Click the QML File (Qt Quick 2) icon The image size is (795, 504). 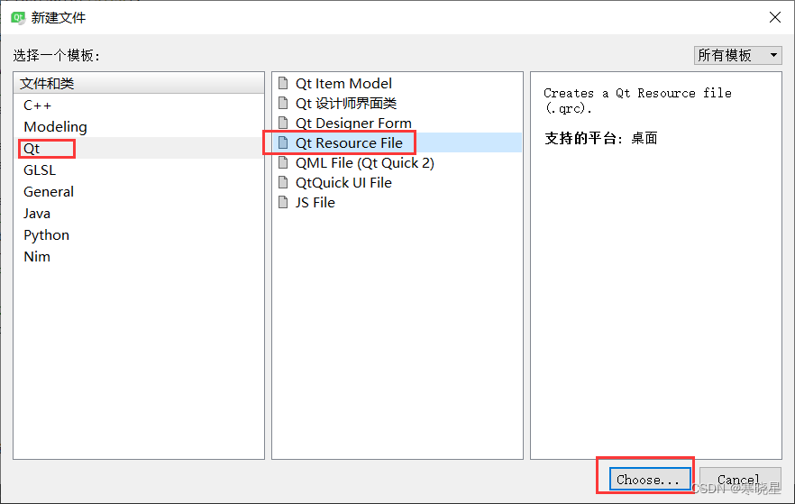pos(283,163)
